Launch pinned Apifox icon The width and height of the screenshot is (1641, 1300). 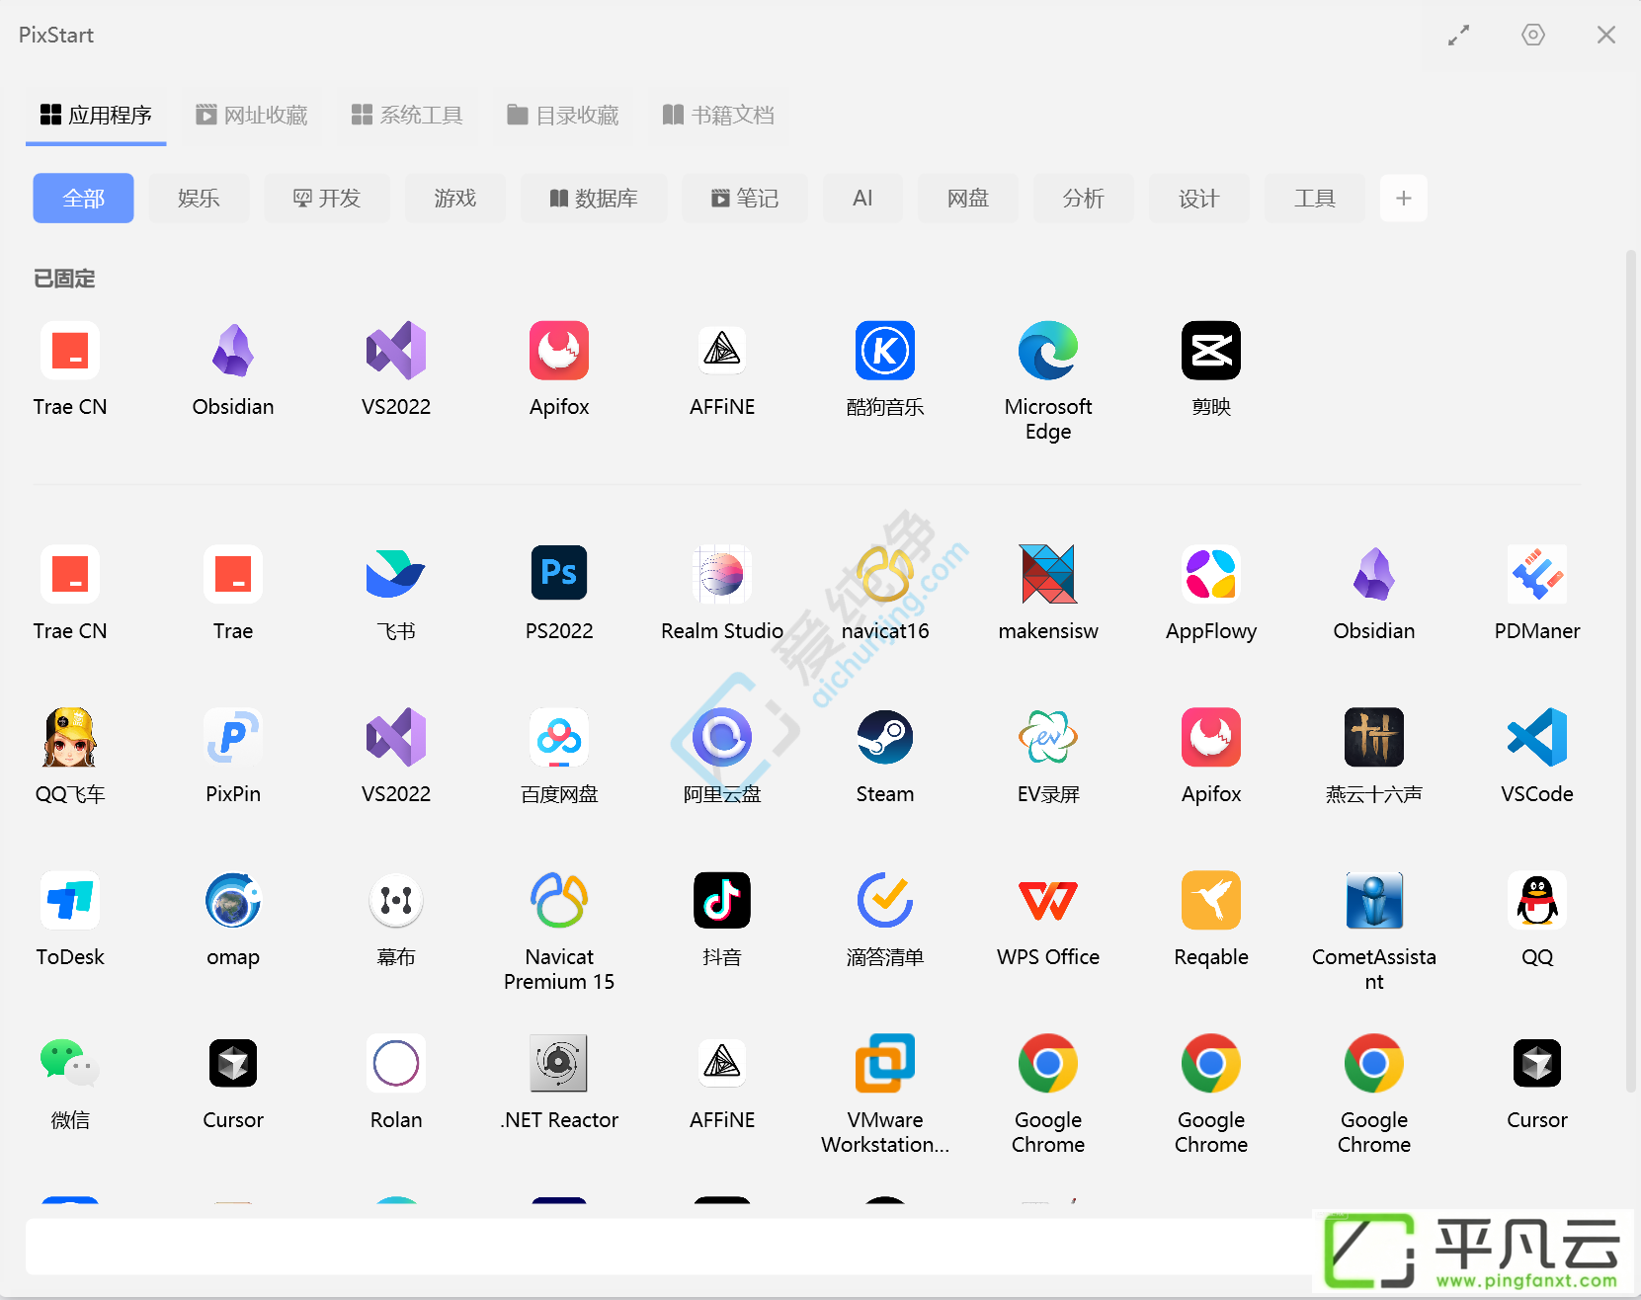point(559,351)
